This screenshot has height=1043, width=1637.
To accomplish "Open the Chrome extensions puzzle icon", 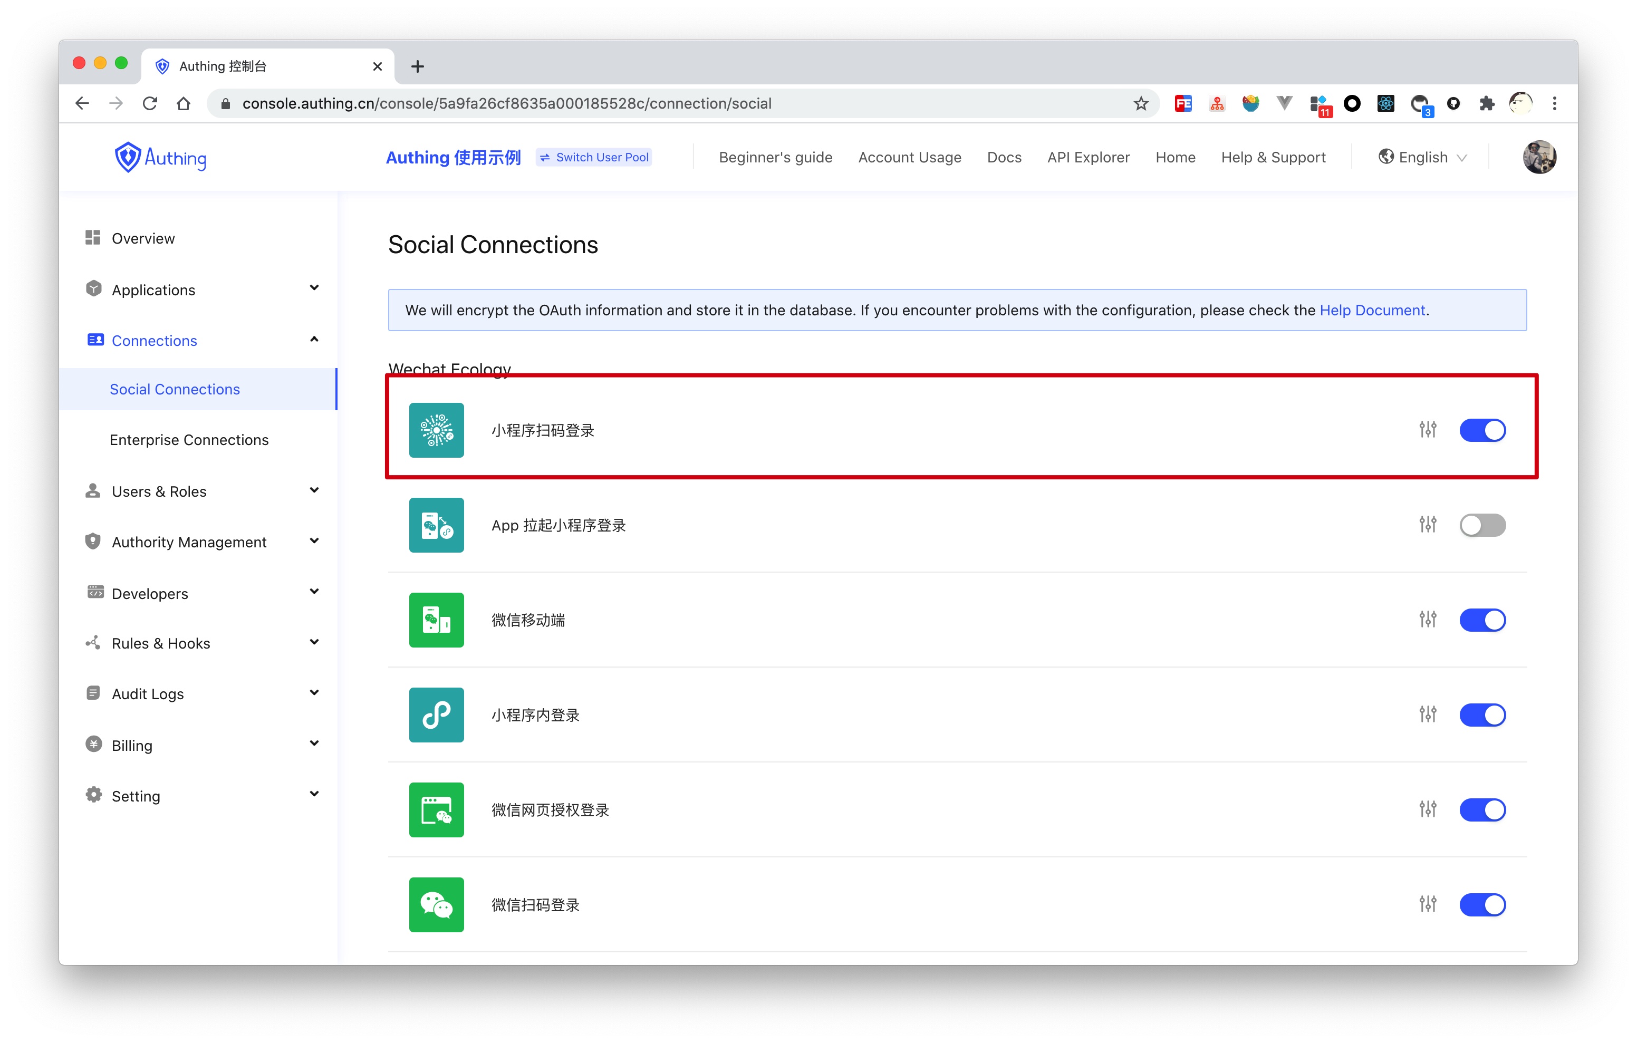I will point(1487,103).
